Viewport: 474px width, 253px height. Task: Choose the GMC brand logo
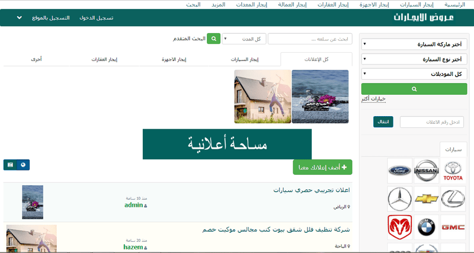point(453,227)
